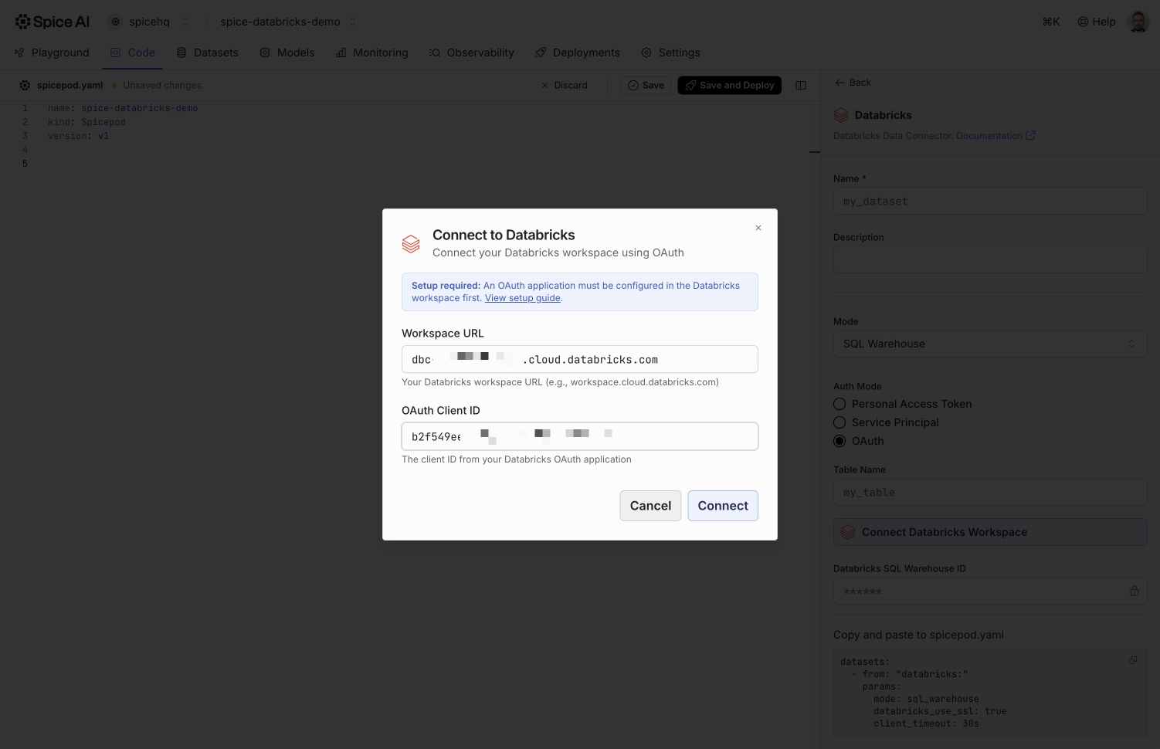Open Help from the top bar
This screenshot has width=1160, height=749.
tap(1096, 22)
